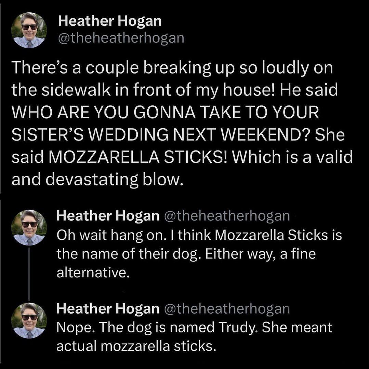369x369 pixels.
Task: Click 'WHO ARE YOU GONNA TAKE TO YOUR' line
Action: [x=165, y=113]
